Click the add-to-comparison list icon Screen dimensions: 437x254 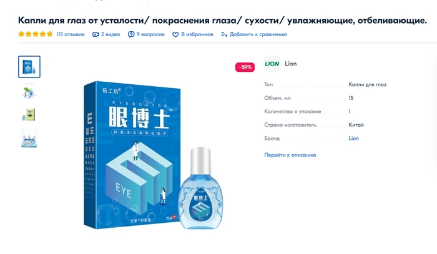tap(224, 34)
